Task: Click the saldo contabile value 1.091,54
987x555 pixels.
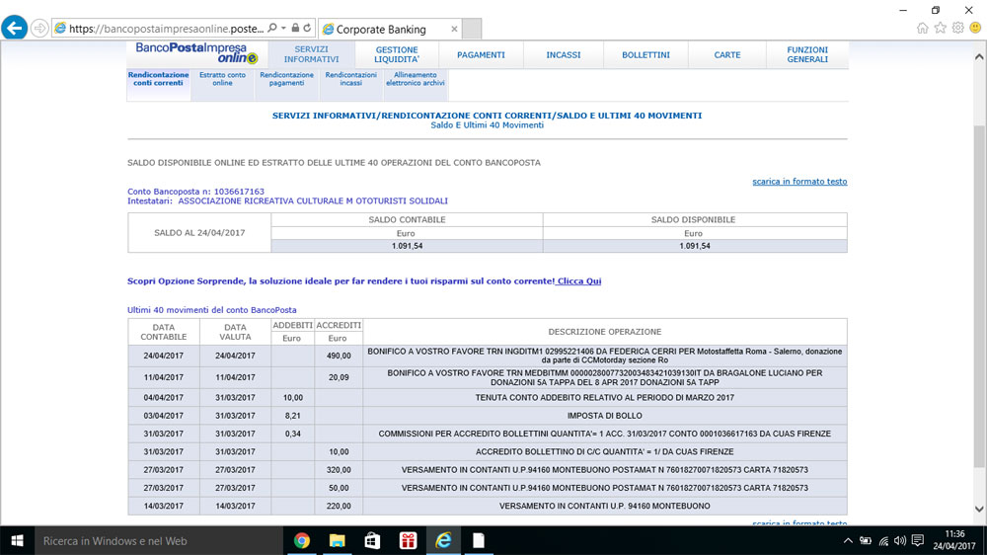Action: click(407, 246)
